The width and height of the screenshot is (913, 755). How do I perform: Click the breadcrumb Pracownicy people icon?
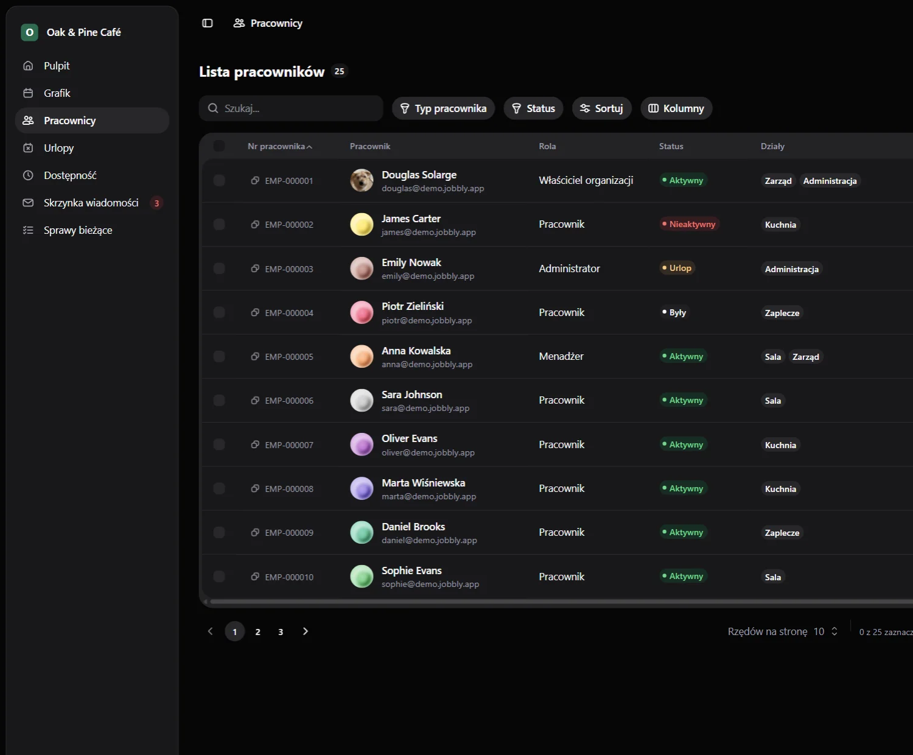tap(239, 23)
